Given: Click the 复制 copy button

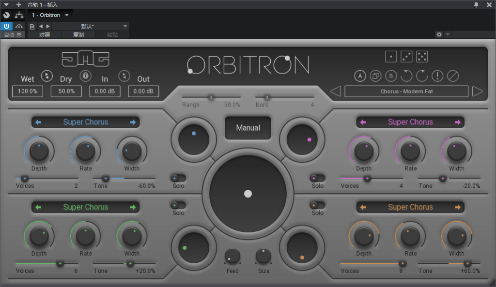Looking at the screenshot, I should tap(78, 35).
